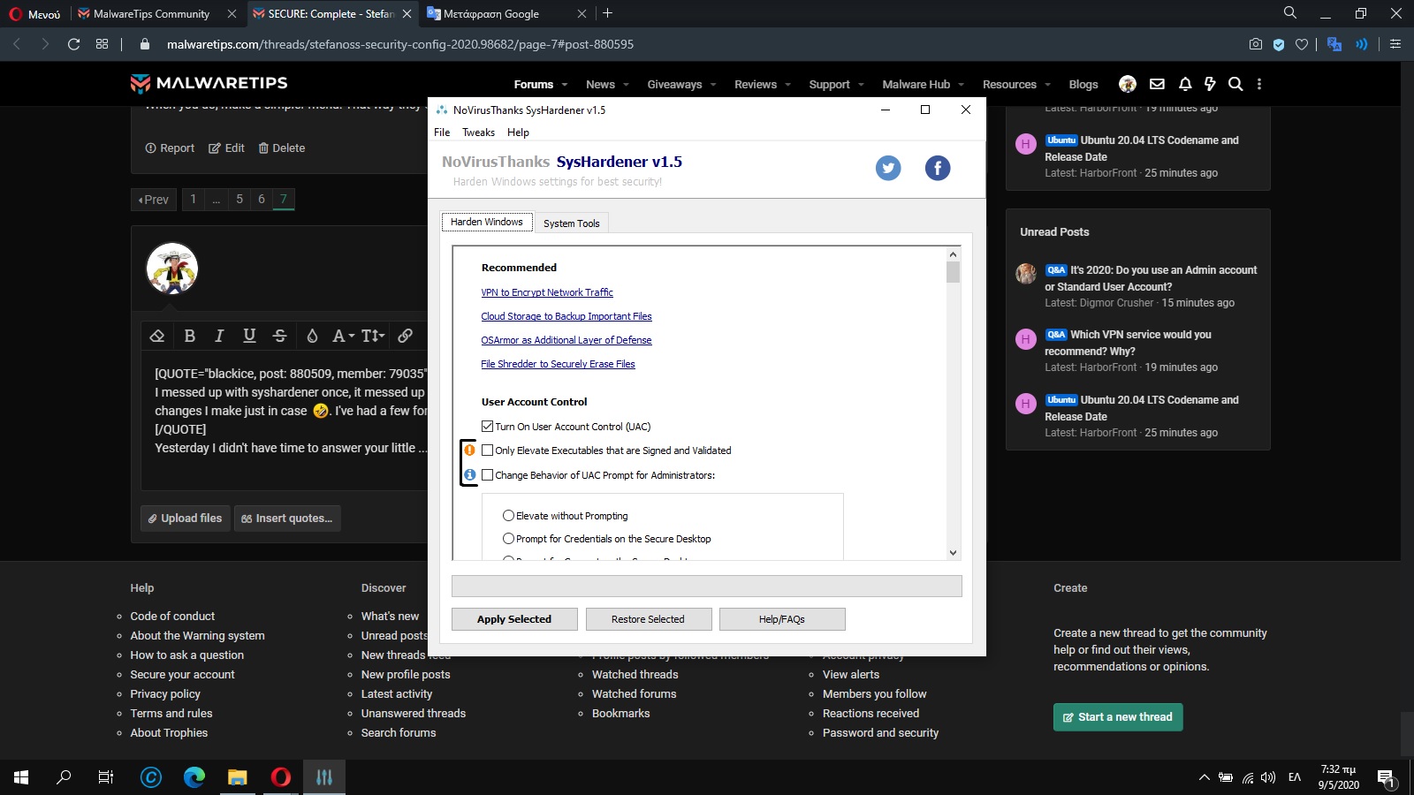Open VPN to Encrypt Network Traffic link
The height and width of the screenshot is (795, 1414).
[547, 292]
